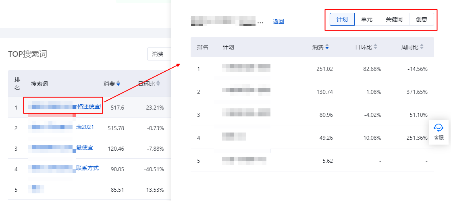Sort right table by 周同比 arrows
The width and height of the screenshot is (451, 201).
click(x=422, y=47)
